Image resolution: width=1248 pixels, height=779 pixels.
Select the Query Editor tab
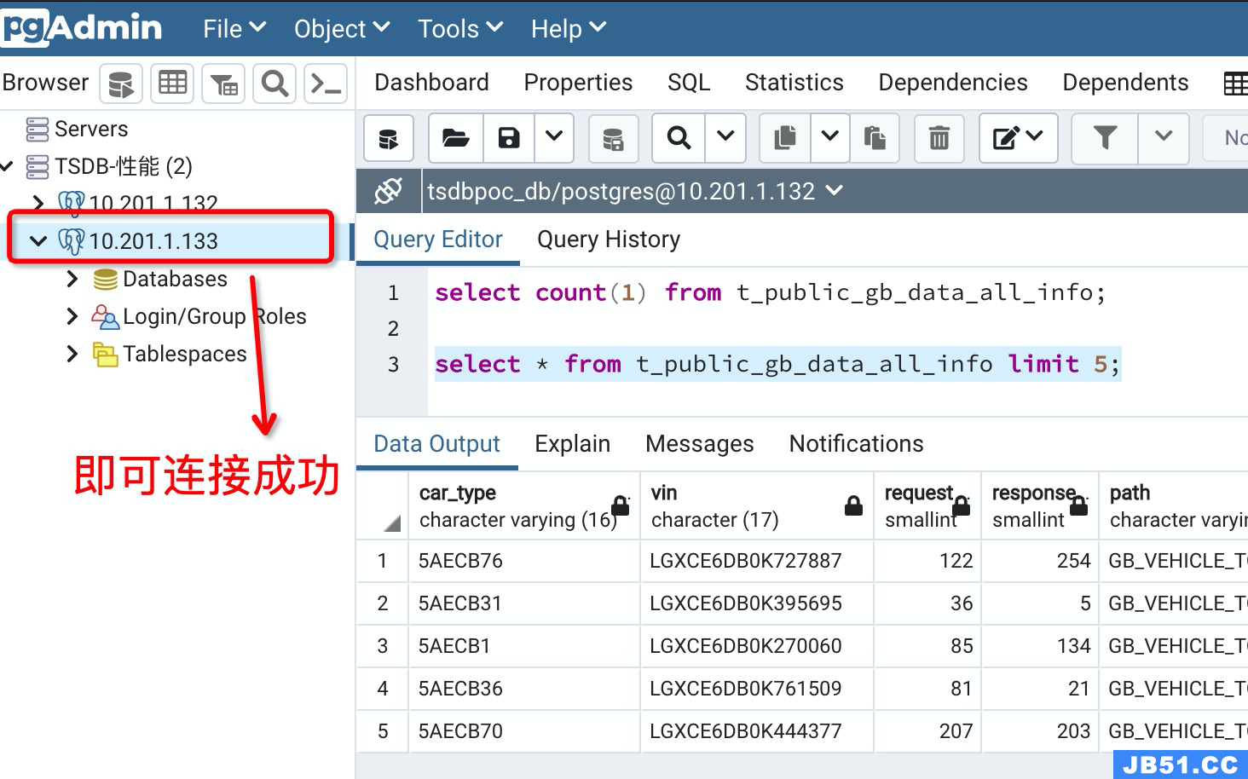click(438, 239)
